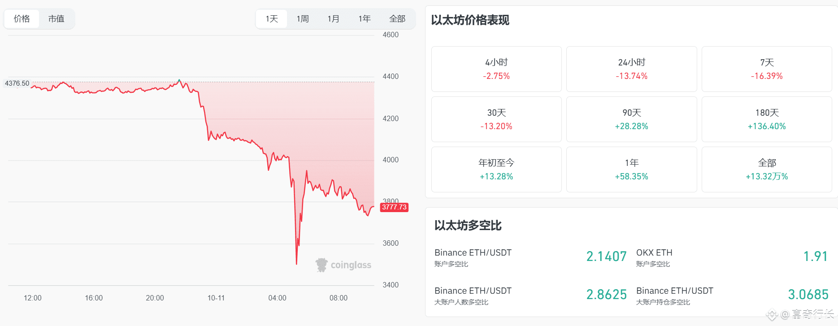The height and width of the screenshot is (326, 838).
Task: Select the 全部 time range
Action: (397, 19)
